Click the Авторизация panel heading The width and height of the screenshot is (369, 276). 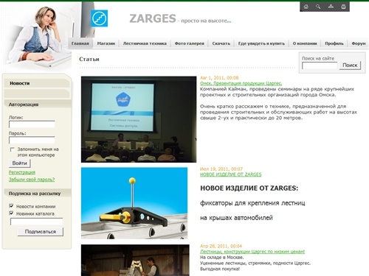pos(24,105)
